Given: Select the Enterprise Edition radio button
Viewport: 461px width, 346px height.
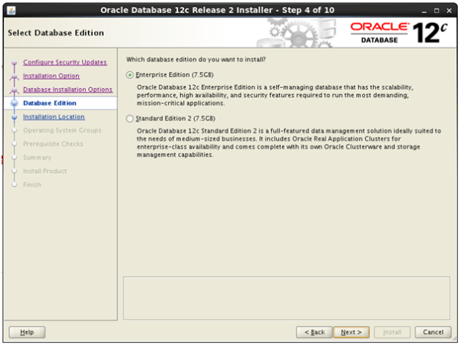Looking at the screenshot, I should tap(129, 75).
